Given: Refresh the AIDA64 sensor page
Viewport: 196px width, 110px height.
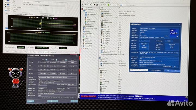Looking at the screenshot, I should coord(91,5).
